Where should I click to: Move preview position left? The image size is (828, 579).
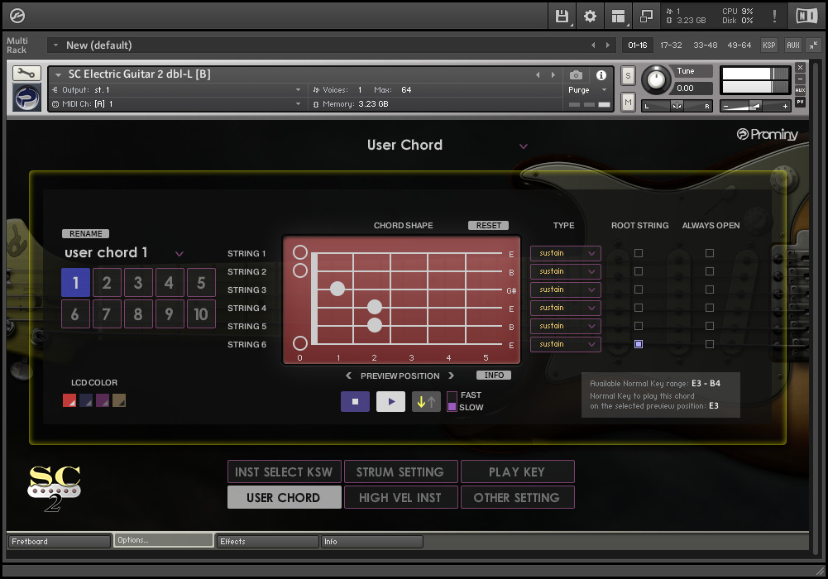pos(348,376)
